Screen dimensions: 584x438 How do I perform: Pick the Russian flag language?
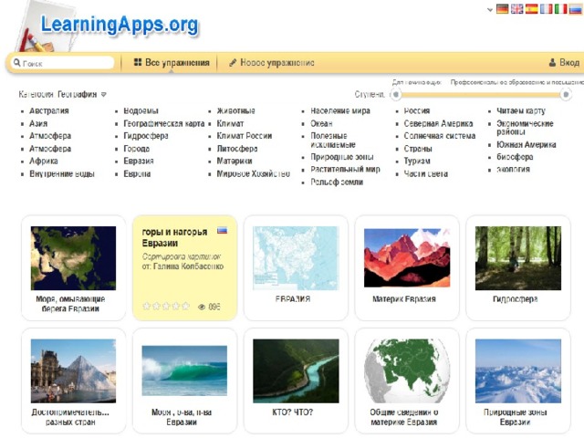click(x=575, y=9)
